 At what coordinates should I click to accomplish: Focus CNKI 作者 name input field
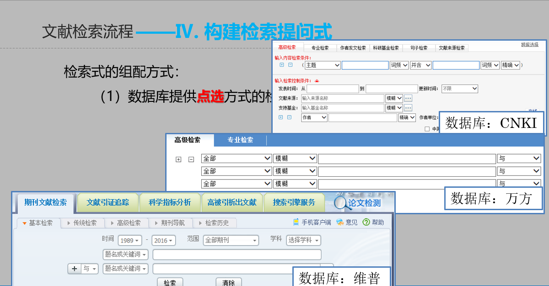click(363, 117)
